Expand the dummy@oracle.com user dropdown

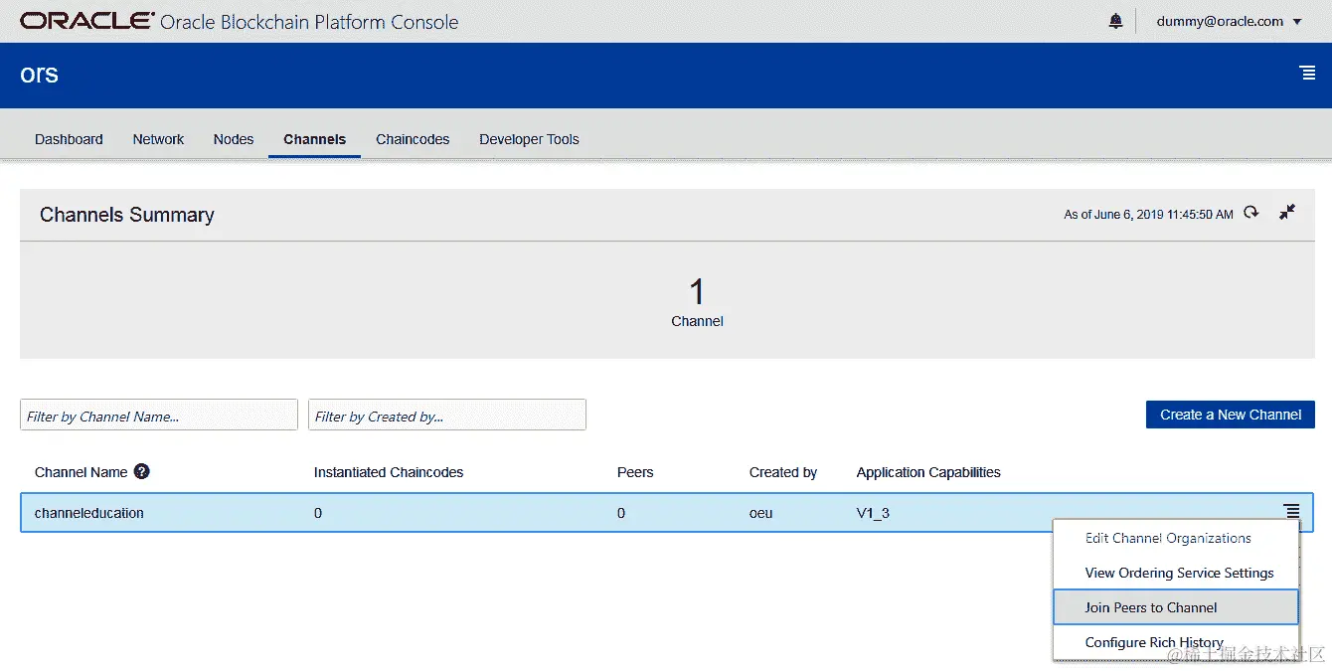1230,21
